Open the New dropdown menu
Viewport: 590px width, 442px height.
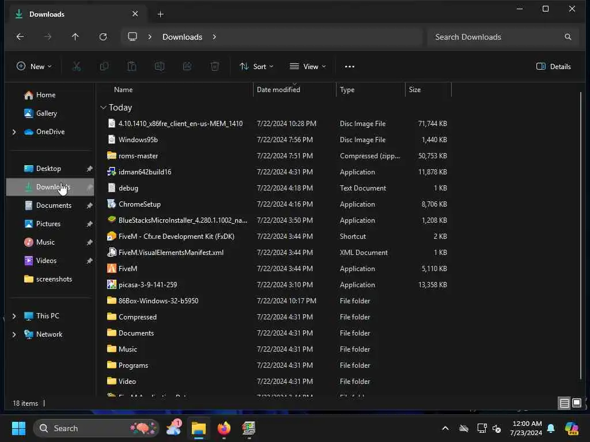(x=34, y=67)
